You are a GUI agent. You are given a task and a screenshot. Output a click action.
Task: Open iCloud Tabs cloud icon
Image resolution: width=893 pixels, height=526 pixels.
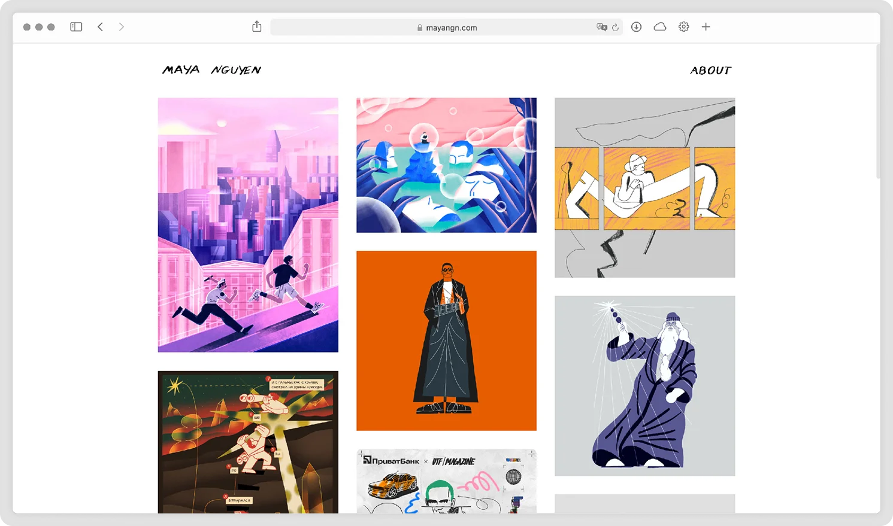click(x=660, y=27)
